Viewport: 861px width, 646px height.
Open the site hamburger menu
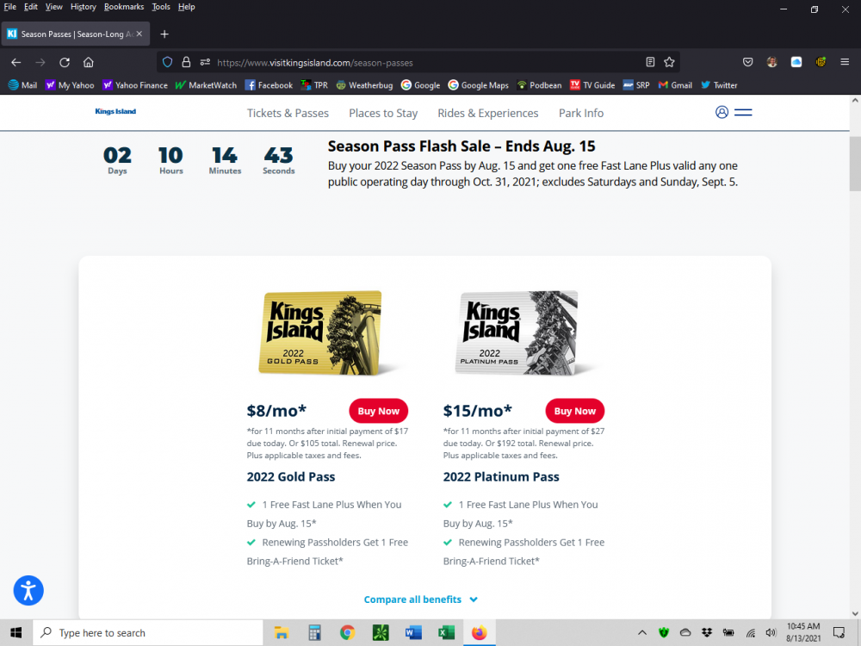pyautogui.click(x=743, y=112)
